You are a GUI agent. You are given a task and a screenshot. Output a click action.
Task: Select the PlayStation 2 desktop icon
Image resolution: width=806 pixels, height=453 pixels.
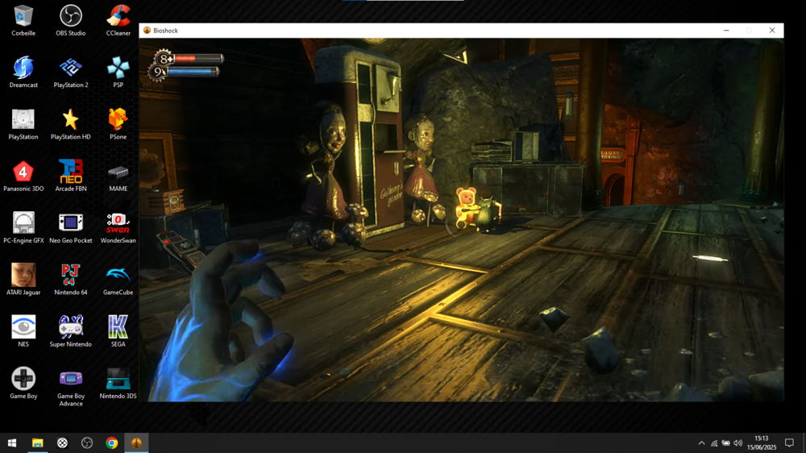(x=71, y=68)
